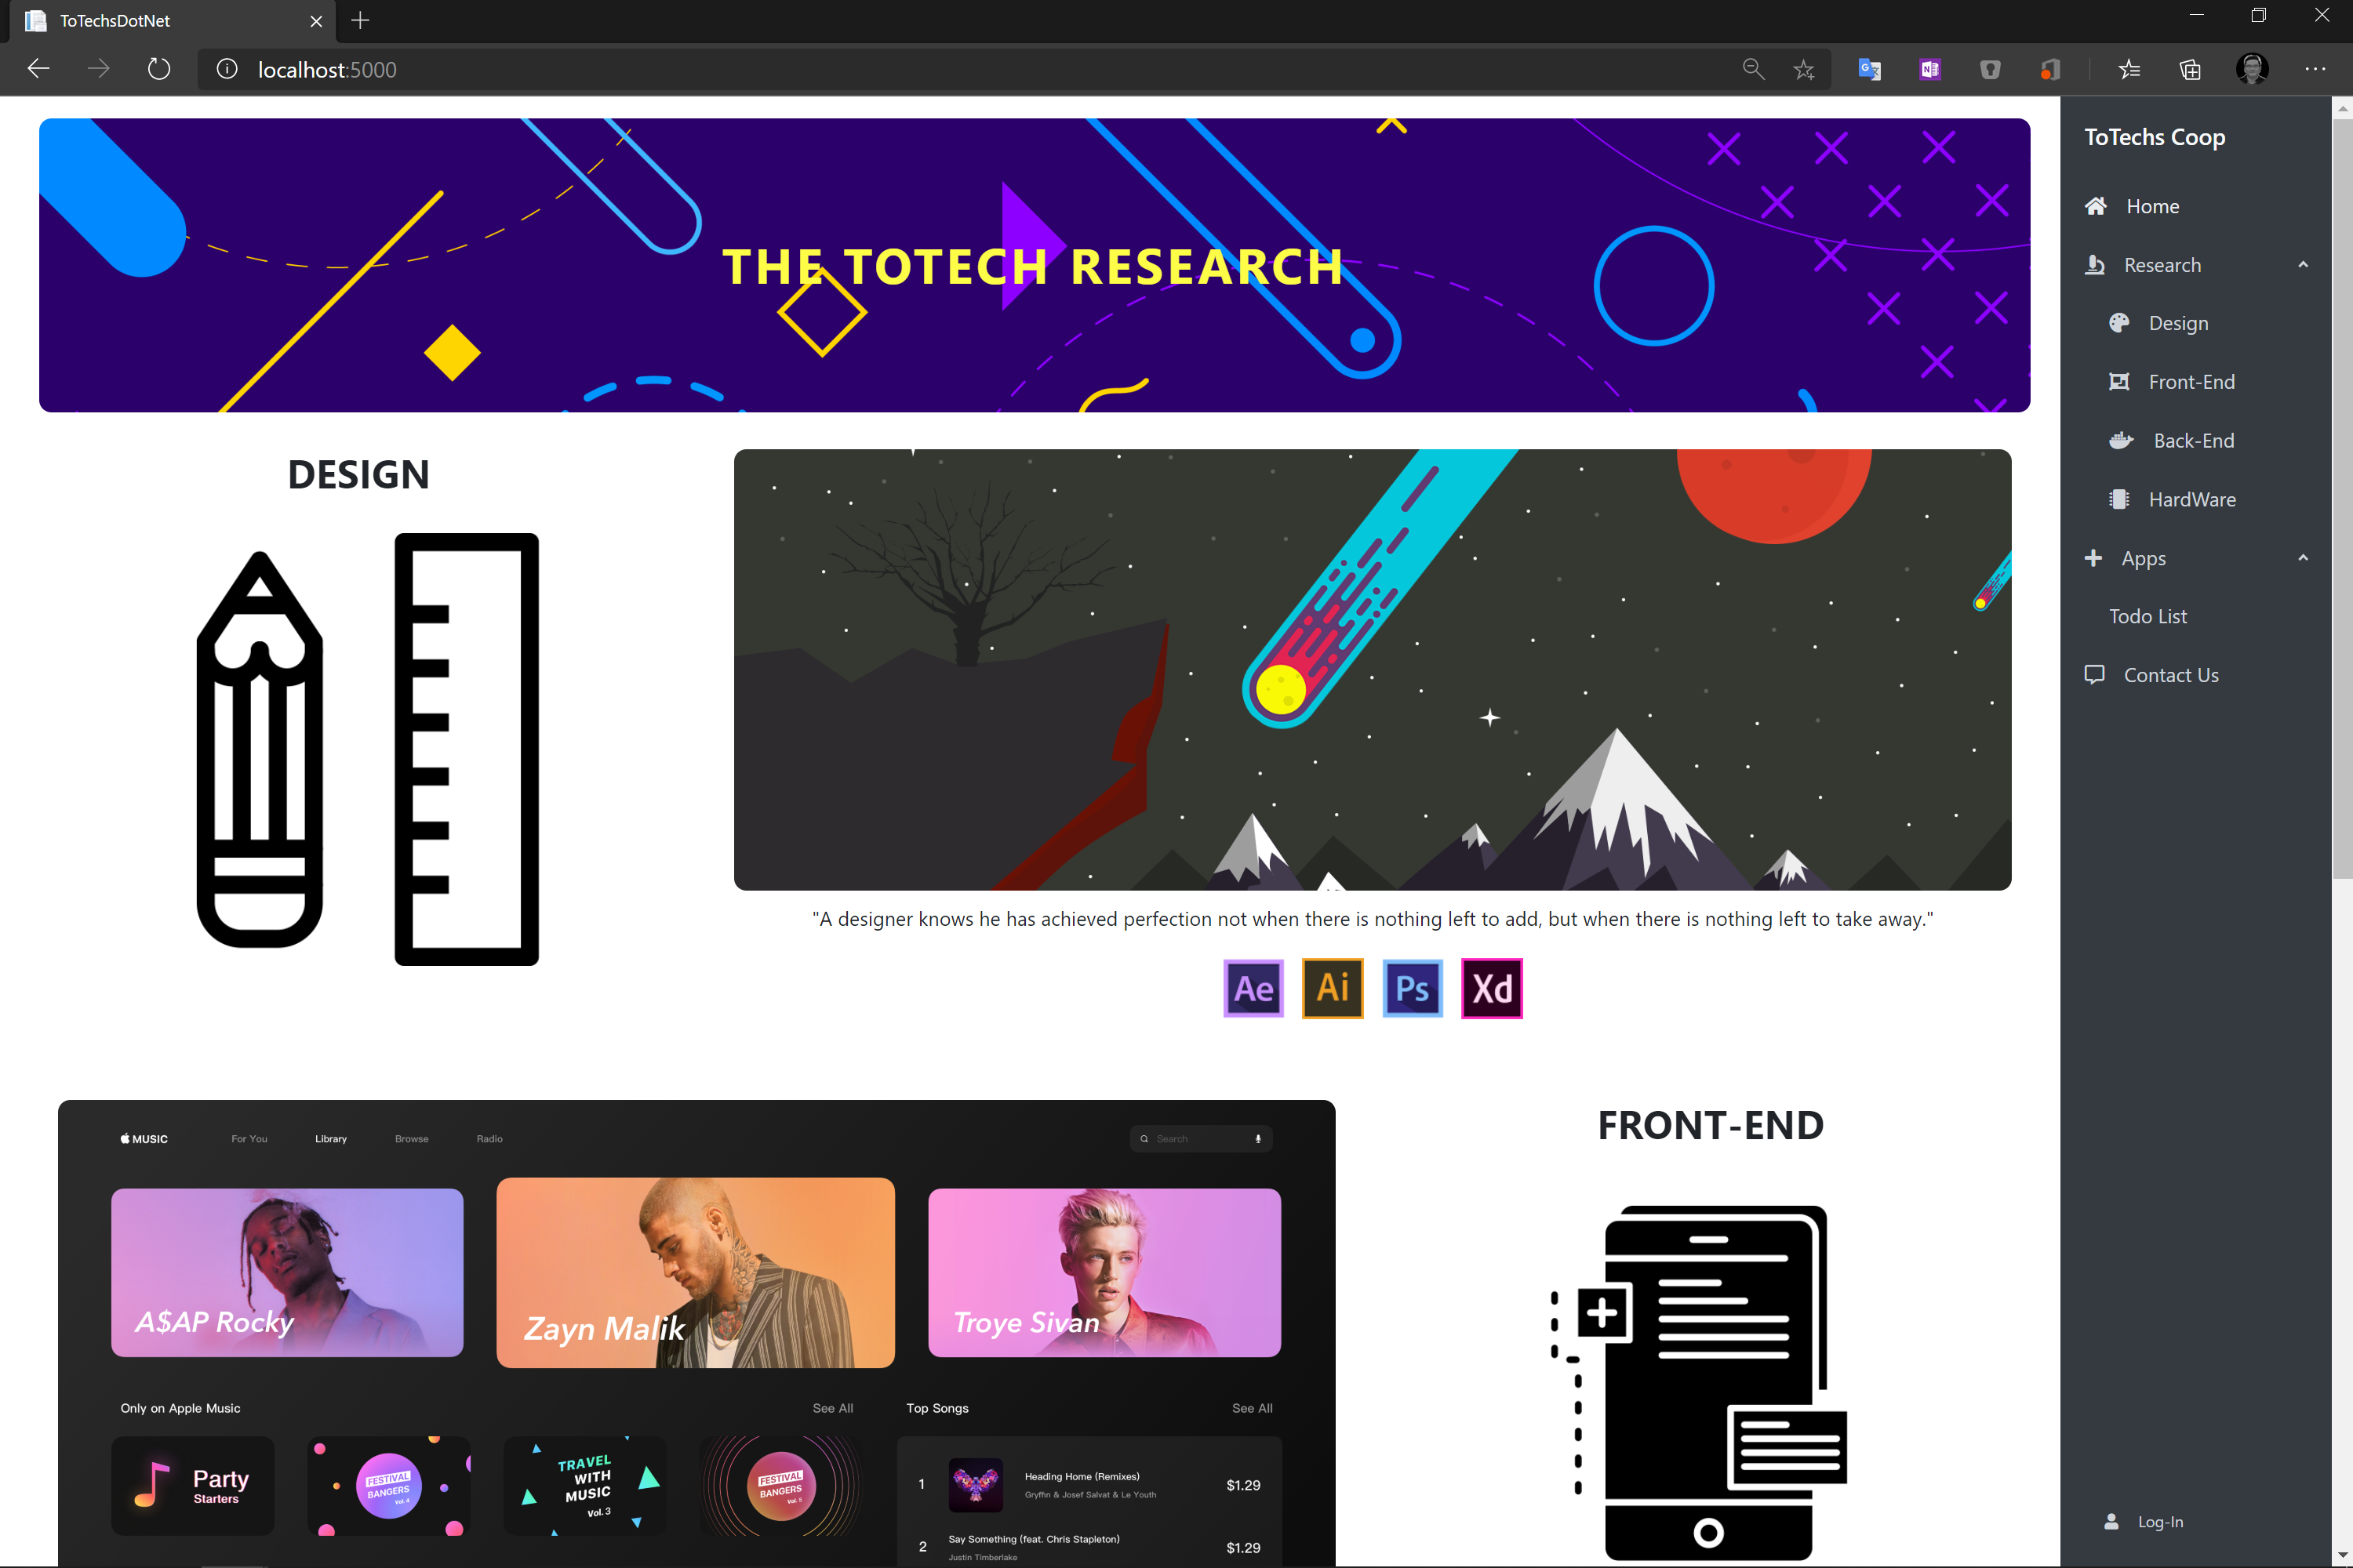2353x1568 pixels.
Task: Open browser settings ellipsis menu
Action: tap(2315, 69)
